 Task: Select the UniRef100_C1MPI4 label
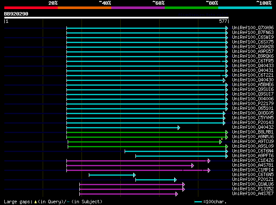(x=253, y=170)
